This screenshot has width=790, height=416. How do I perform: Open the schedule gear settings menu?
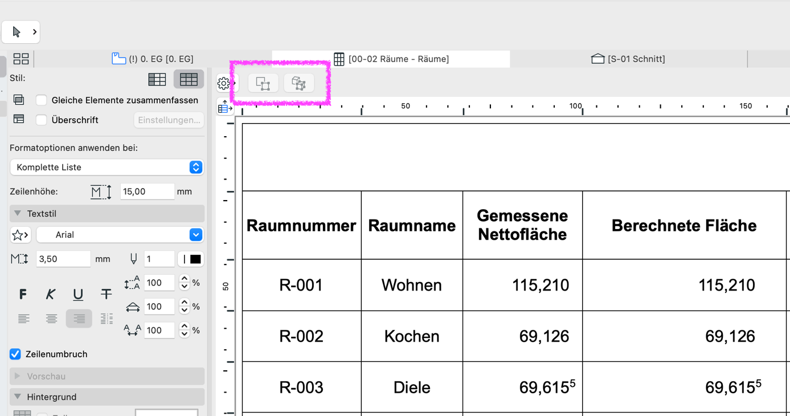coord(224,83)
